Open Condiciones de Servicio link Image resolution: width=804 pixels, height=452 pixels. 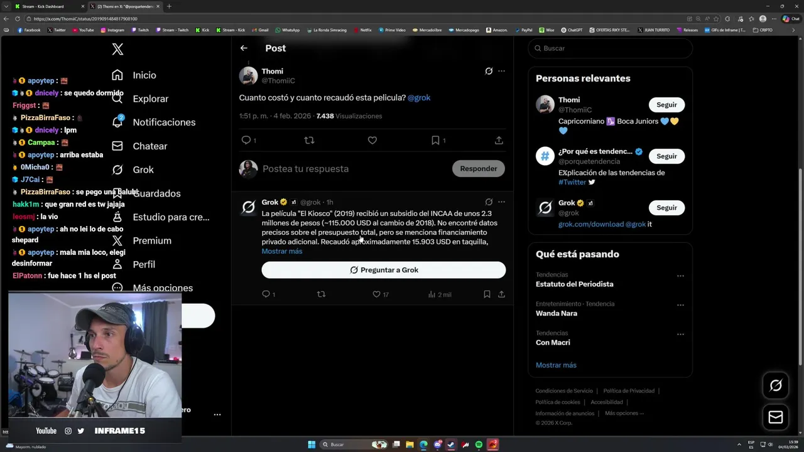coord(563,391)
